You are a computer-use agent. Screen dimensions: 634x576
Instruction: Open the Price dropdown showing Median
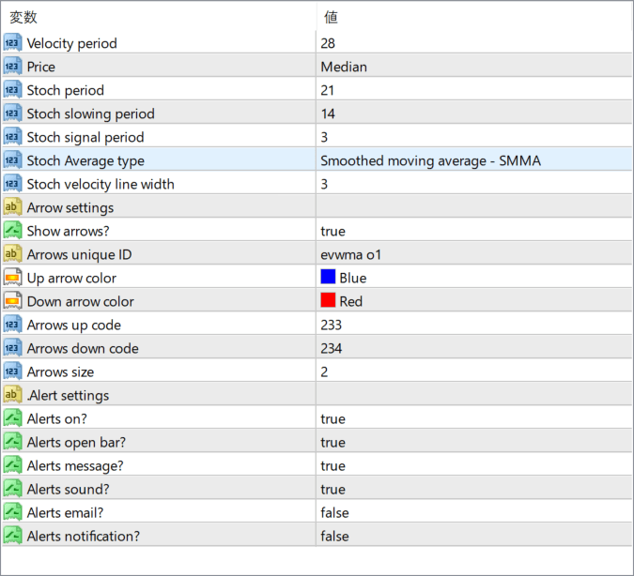tap(344, 67)
